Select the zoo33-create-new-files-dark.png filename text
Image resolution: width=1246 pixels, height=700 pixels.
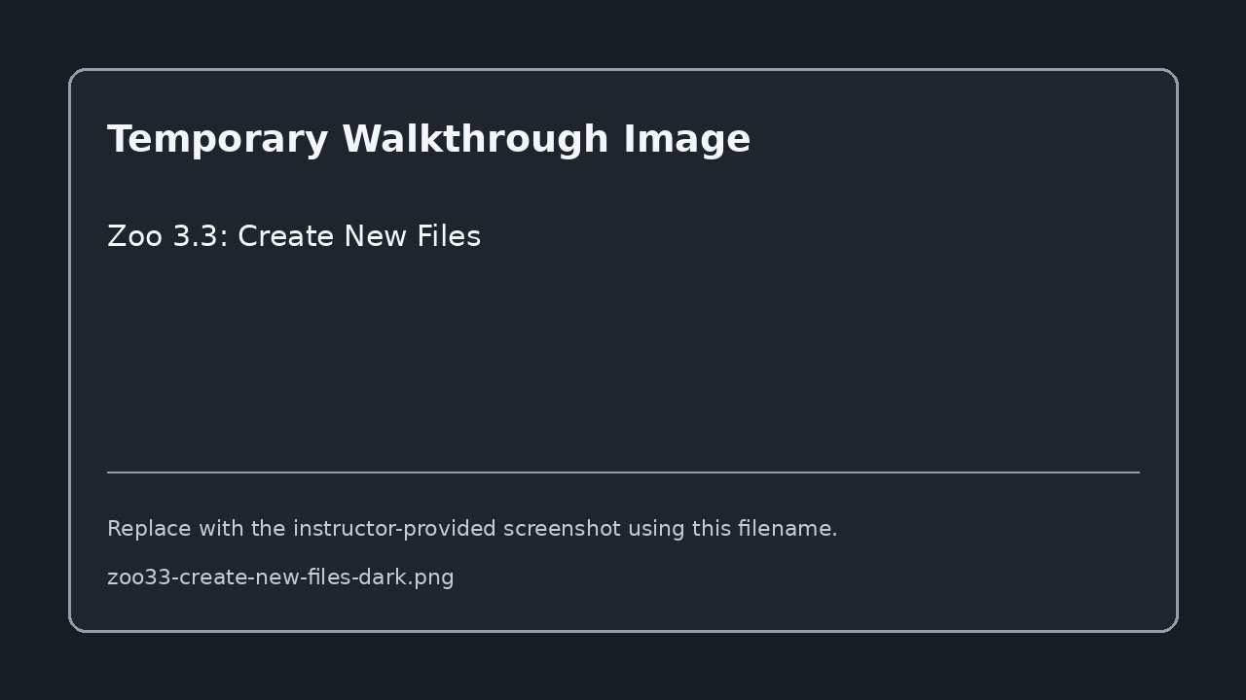tap(280, 577)
